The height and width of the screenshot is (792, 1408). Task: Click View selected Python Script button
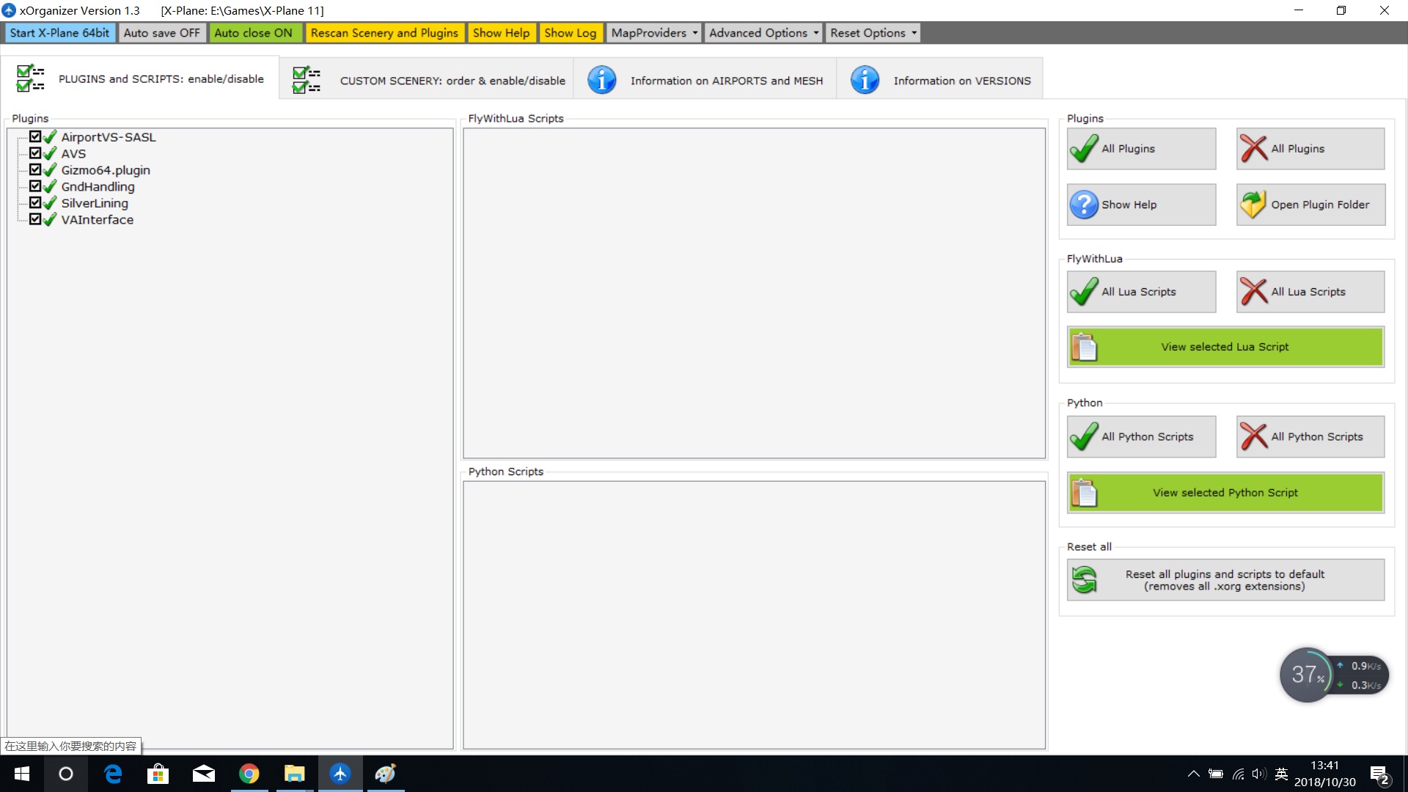coord(1225,493)
